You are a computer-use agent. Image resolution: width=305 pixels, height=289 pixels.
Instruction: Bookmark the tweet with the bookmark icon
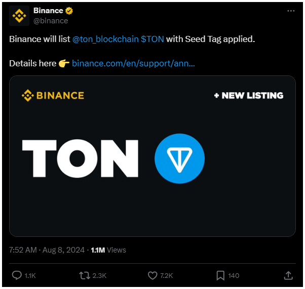click(220, 275)
